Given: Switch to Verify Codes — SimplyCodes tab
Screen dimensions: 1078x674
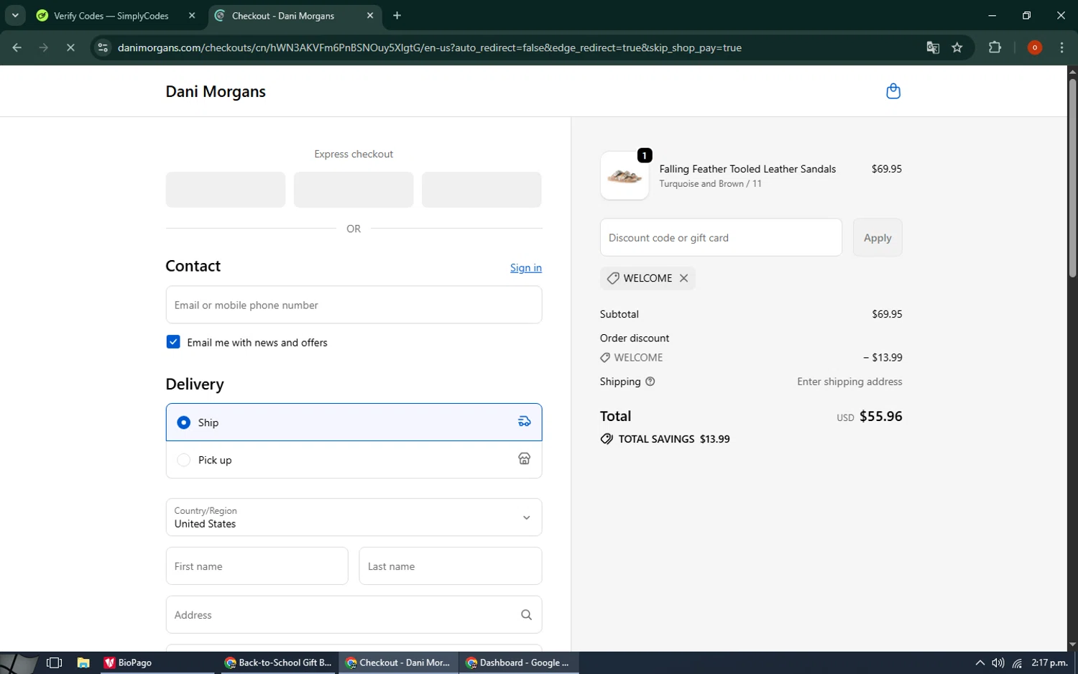Looking at the screenshot, I should tap(111, 16).
